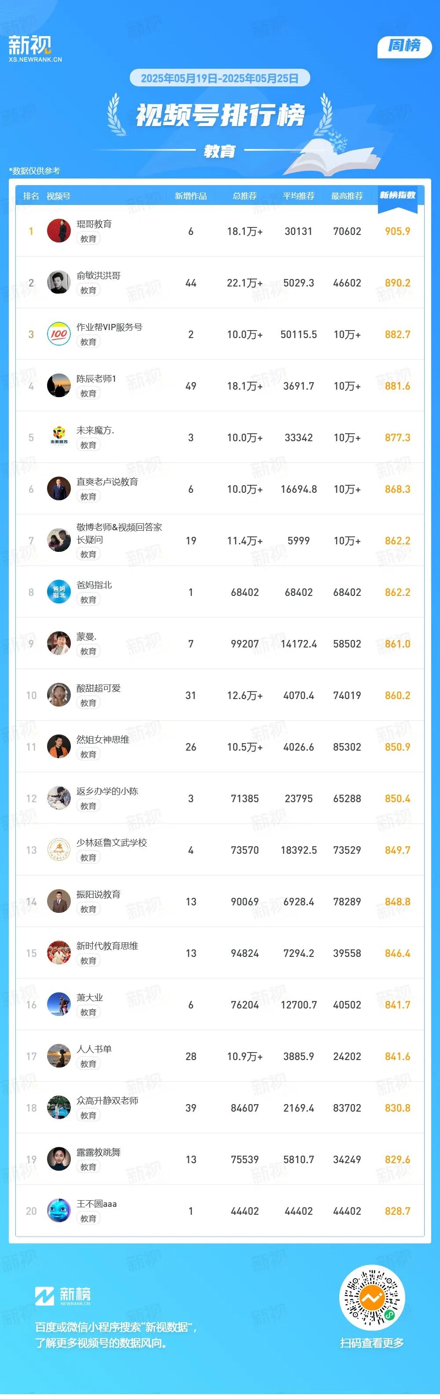
Task: Open the 直爽老卢说教育 channel name
Action: point(107,482)
